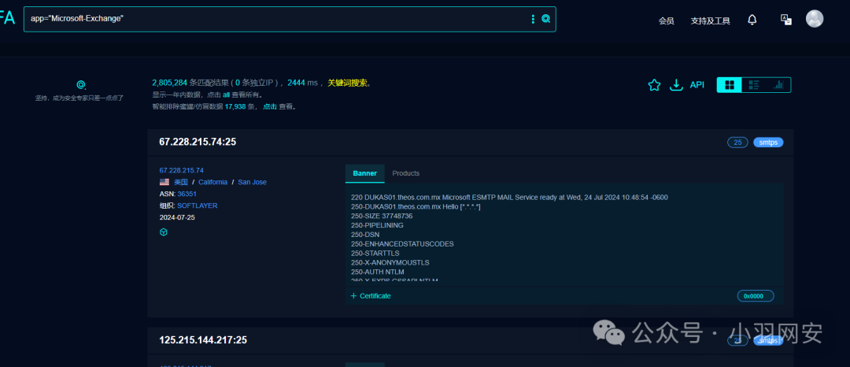Click the FOFA logo in header
Viewport: 850px width, 367px height.
[x=8, y=19]
